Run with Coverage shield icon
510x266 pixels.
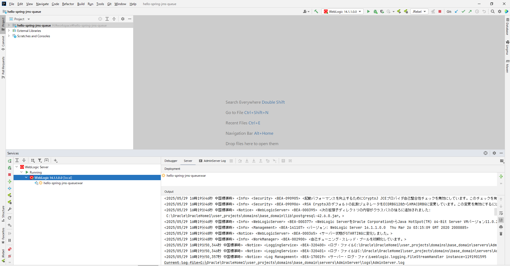point(382,11)
